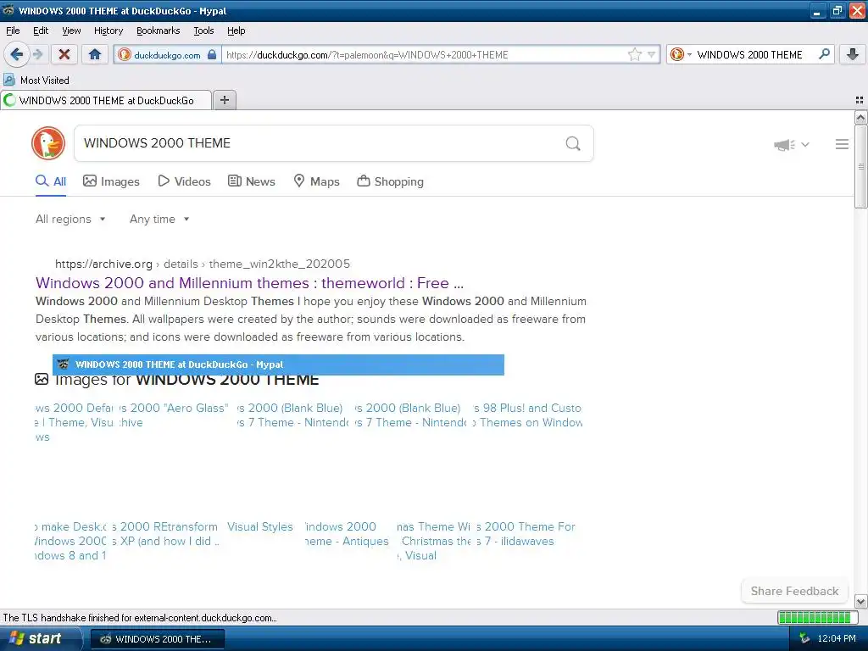
Task: Open the Help menu
Action: point(236,31)
